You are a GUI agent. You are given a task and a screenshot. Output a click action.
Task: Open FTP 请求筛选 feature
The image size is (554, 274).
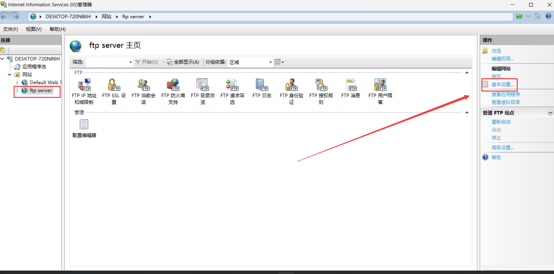pos(232,91)
